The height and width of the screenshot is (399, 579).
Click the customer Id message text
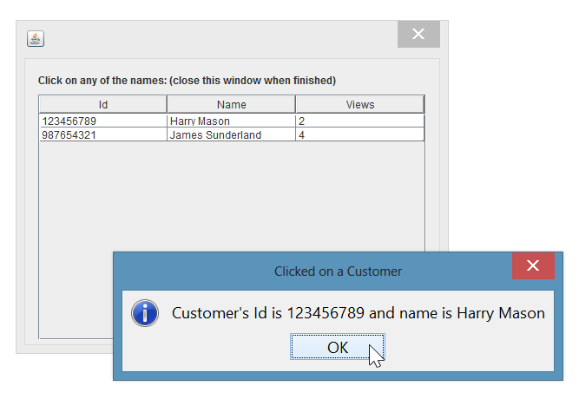click(359, 313)
